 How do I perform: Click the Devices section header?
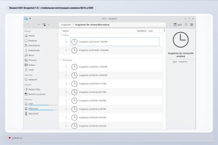28,99
